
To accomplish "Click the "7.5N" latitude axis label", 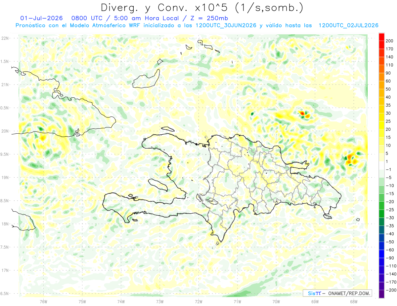I will pos(5,247).
